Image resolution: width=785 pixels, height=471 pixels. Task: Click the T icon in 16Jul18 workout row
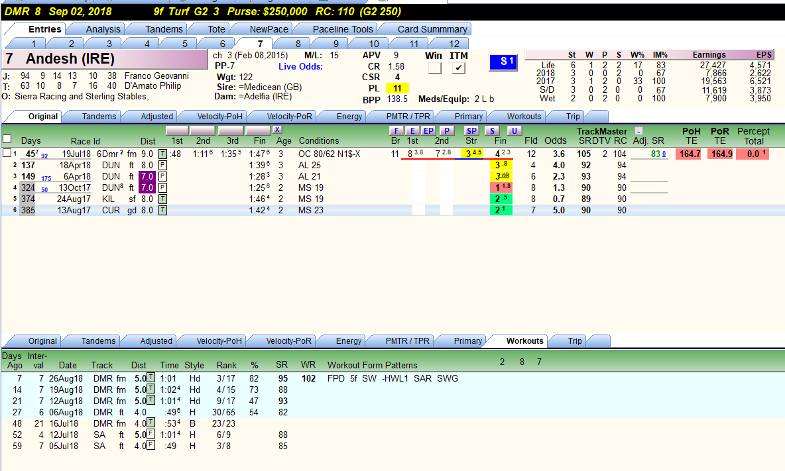[151, 423]
